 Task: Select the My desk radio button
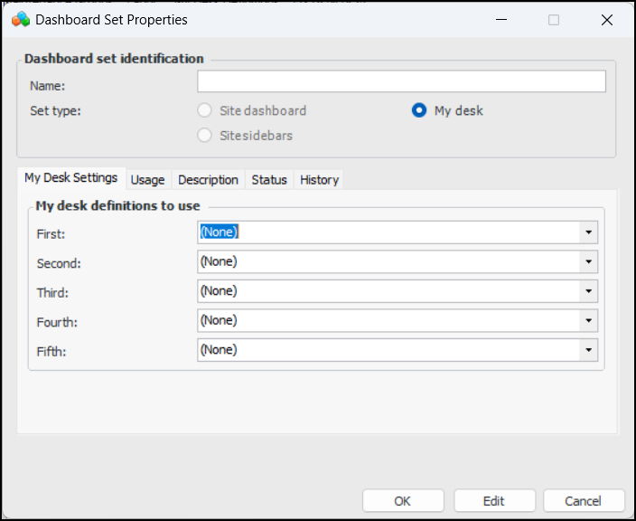(419, 110)
